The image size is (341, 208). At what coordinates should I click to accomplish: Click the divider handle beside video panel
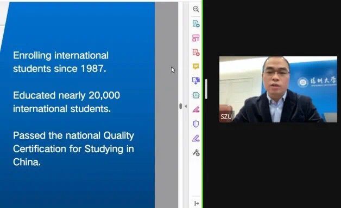(206, 89)
